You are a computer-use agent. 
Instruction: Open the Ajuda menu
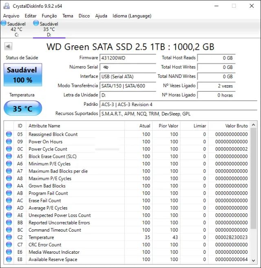pos(101,16)
